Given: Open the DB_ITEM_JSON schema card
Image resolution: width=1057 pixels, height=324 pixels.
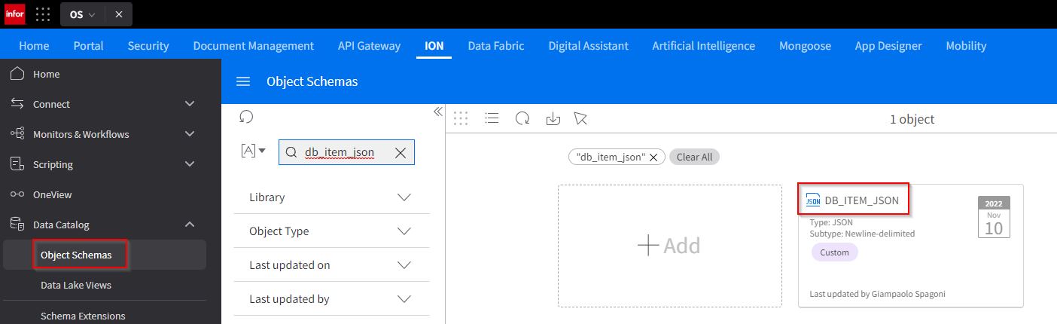Looking at the screenshot, I should [861, 200].
